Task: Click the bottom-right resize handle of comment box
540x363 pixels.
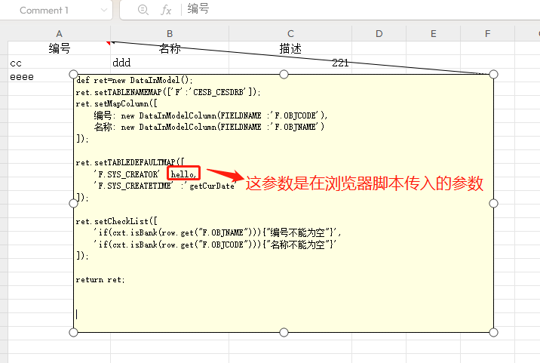Action: tap(493, 332)
